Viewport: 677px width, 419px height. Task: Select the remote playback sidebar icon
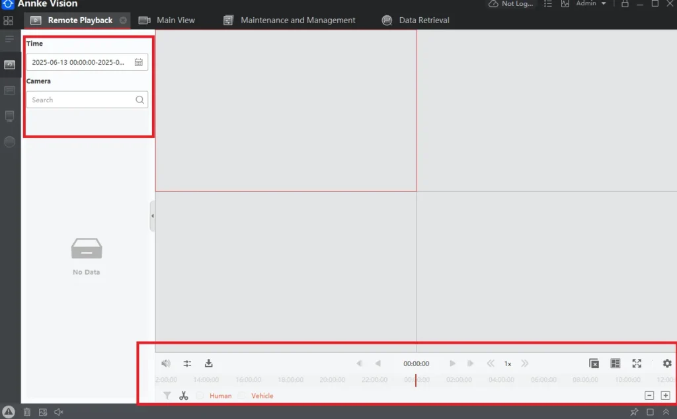point(9,65)
